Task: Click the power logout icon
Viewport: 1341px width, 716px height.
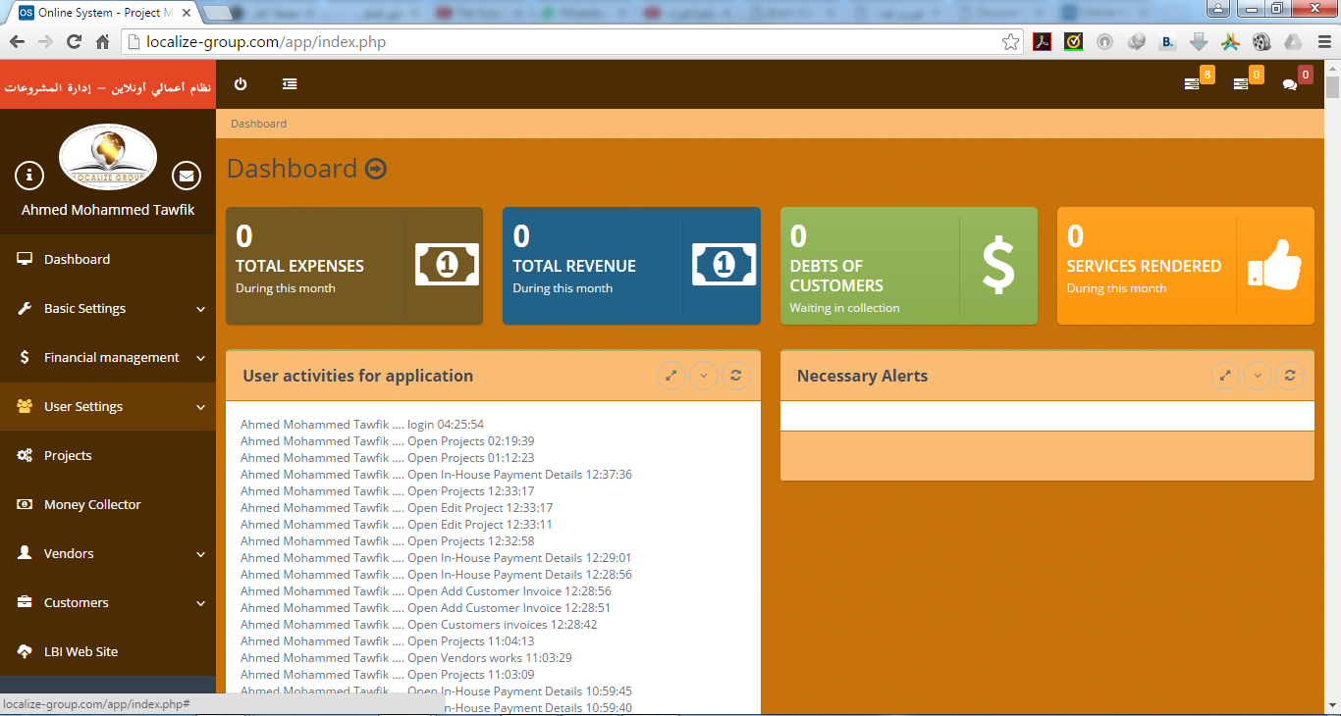Action: pyautogui.click(x=241, y=84)
